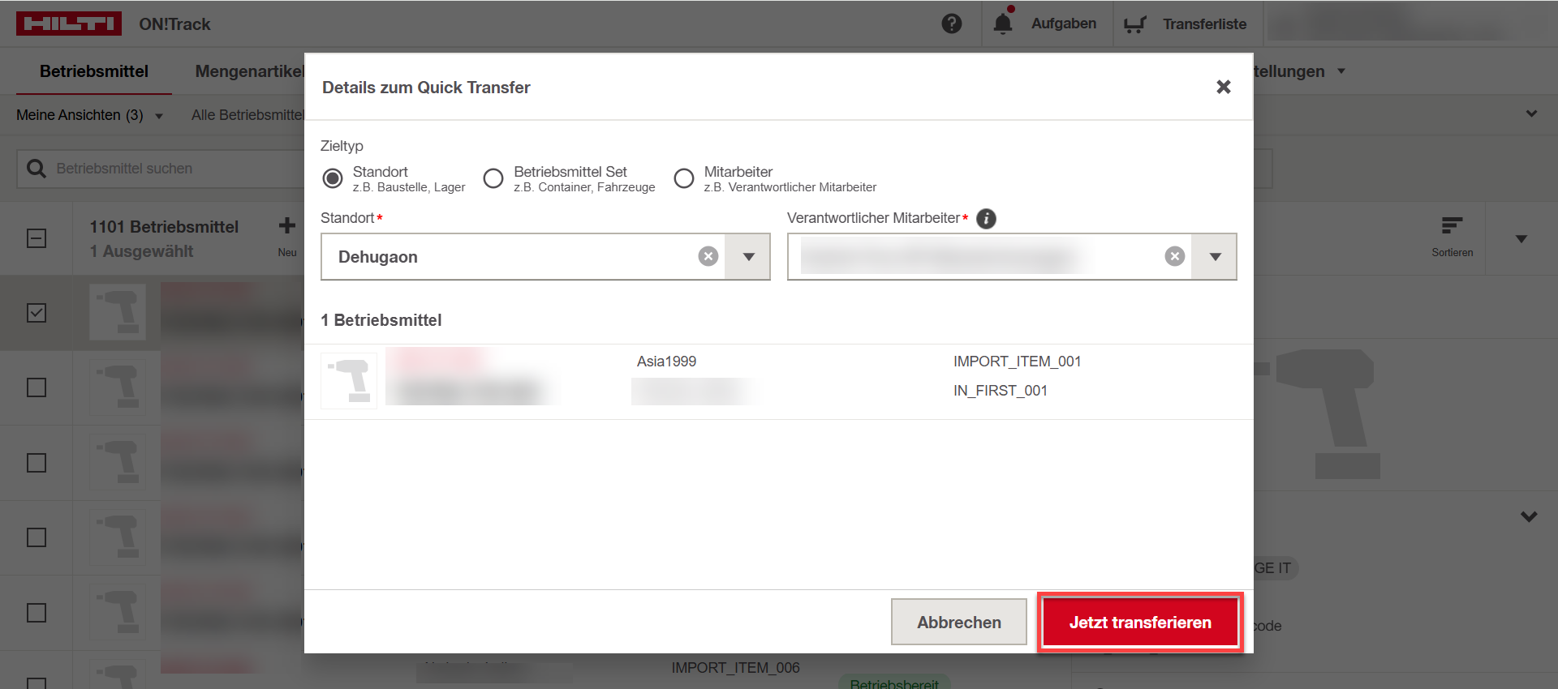Click the help question mark icon

pyautogui.click(x=951, y=24)
